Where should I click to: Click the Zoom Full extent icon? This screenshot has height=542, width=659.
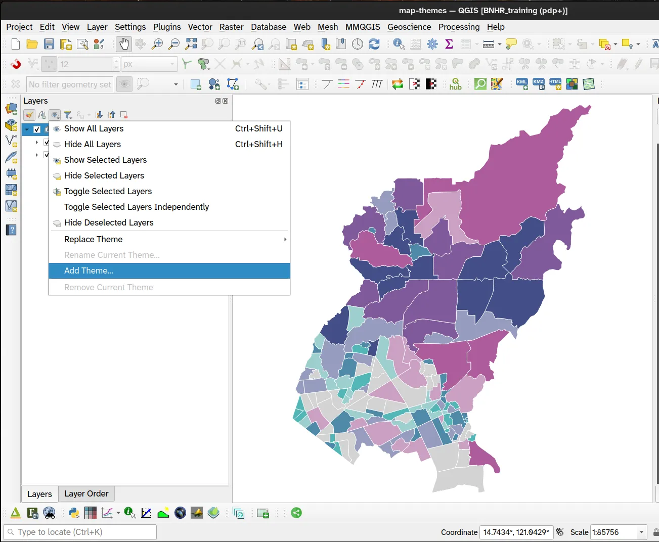pos(191,44)
